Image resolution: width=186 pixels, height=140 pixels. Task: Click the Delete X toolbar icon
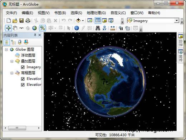(x=55, y=21)
